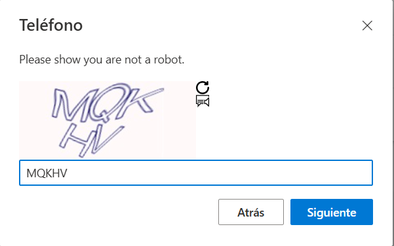The width and height of the screenshot is (394, 246).
Task: Focus the captcha text input field
Action: pos(196,173)
